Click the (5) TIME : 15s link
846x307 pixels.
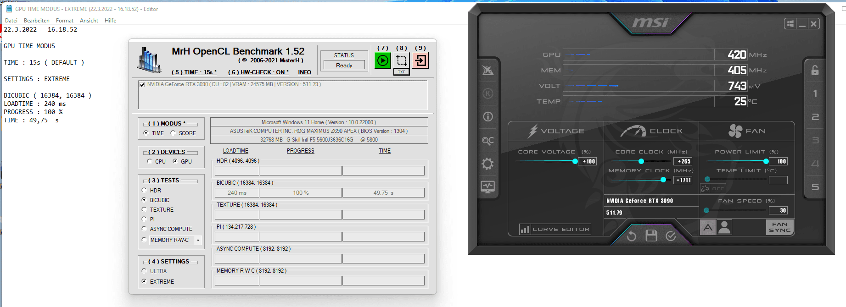[x=194, y=72]
